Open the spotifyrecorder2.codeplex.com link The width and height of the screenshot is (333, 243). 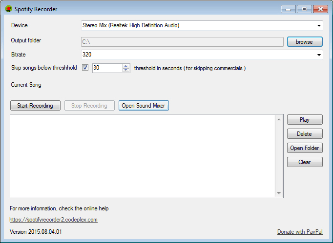coord(54,220)
